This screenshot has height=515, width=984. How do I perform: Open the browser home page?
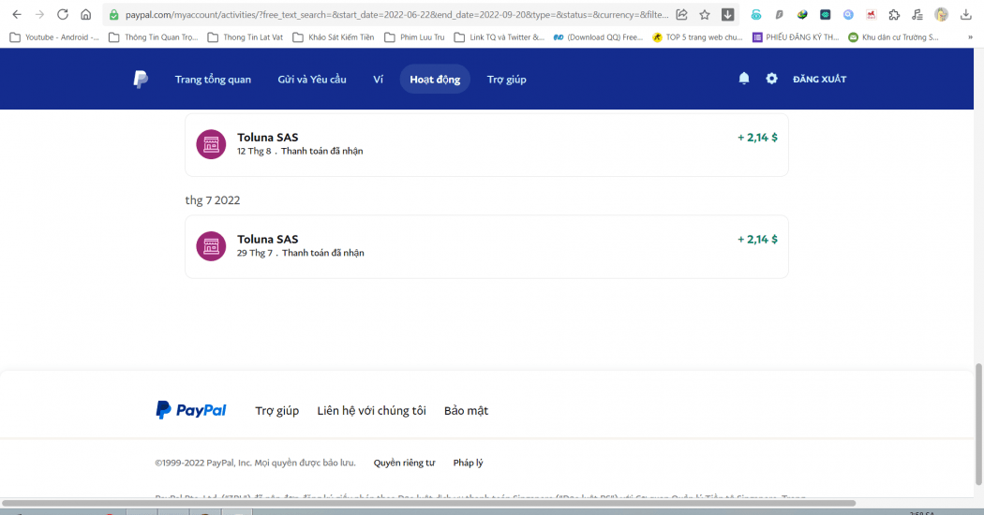pos(86,14)
